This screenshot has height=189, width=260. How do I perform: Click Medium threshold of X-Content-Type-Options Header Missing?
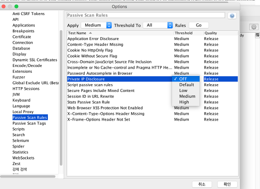pyautogui.click(x=181, y=114)
